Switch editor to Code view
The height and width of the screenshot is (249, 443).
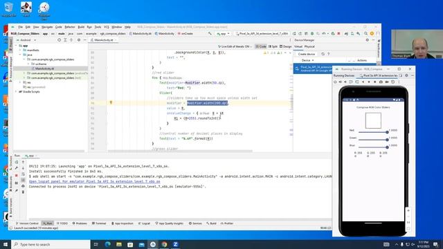pyautogui.click(x=261, y=46)
